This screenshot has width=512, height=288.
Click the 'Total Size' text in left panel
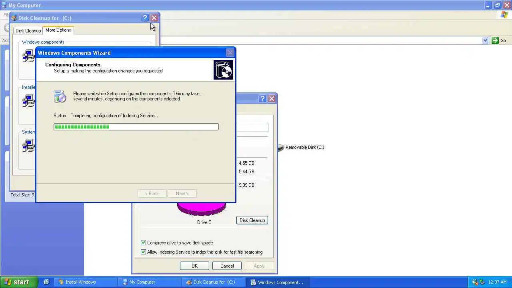click(22, 195)
